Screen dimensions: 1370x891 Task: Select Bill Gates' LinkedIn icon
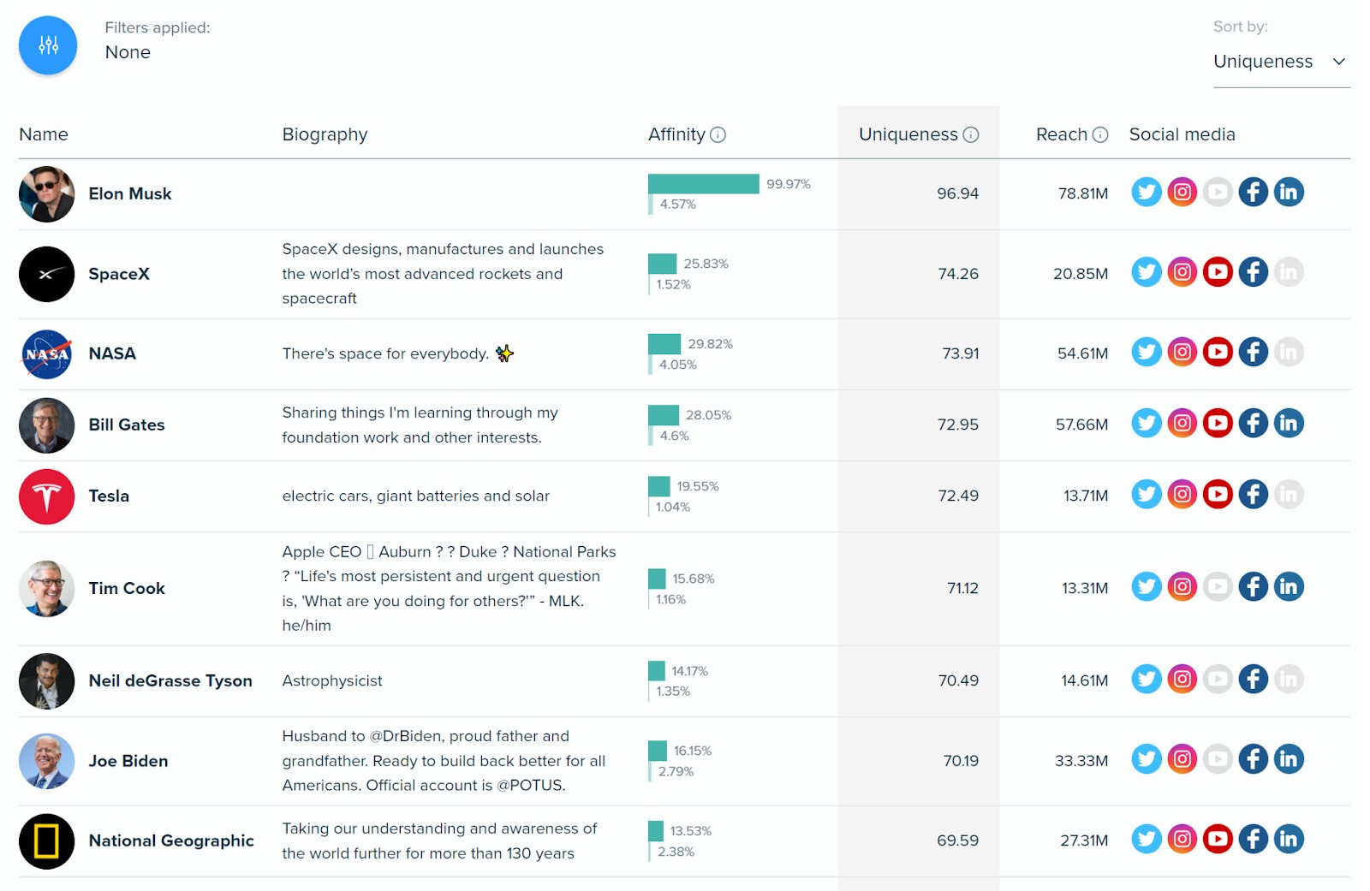point(1290,422)
